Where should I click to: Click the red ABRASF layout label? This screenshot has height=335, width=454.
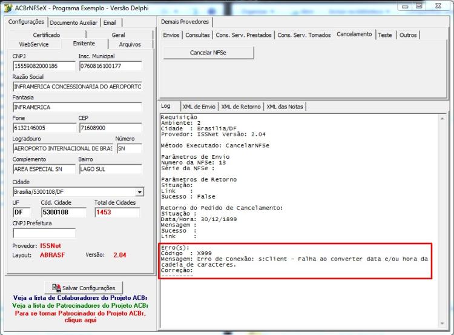pos(53,255)
